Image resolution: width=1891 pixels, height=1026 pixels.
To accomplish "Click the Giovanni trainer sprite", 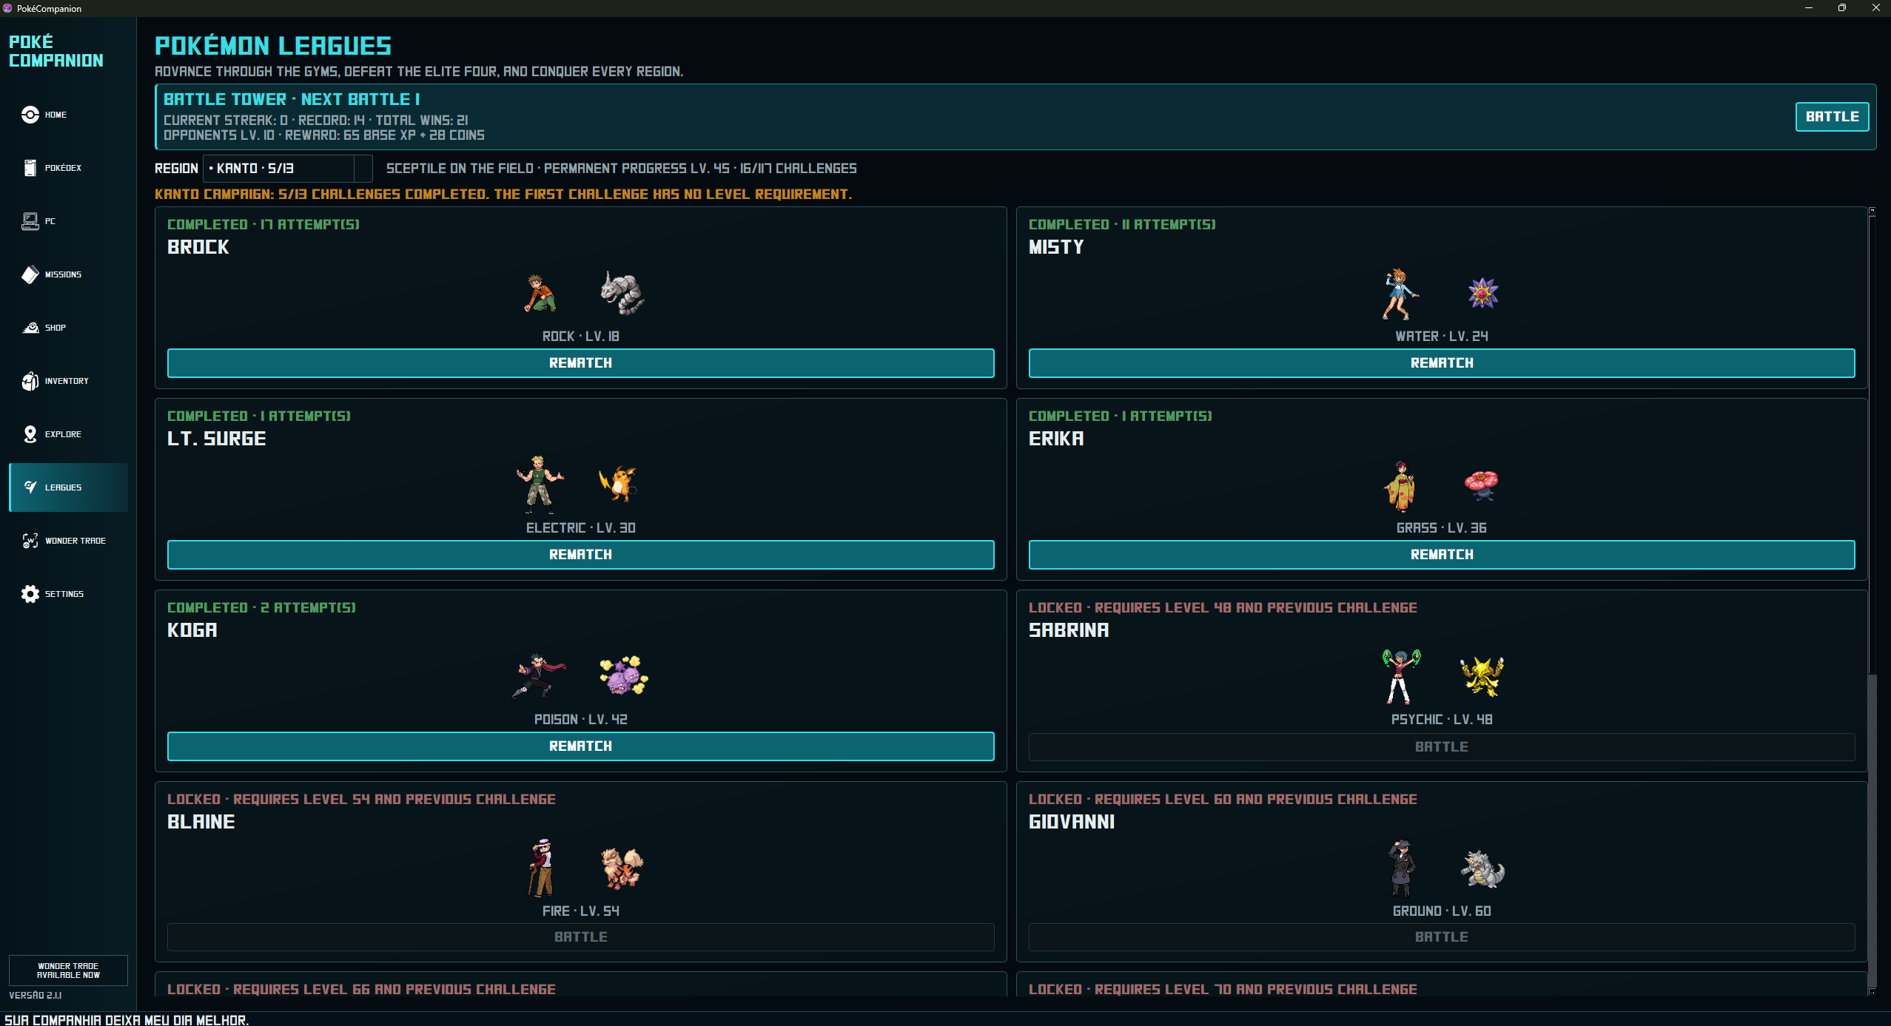I will 1401,868.
